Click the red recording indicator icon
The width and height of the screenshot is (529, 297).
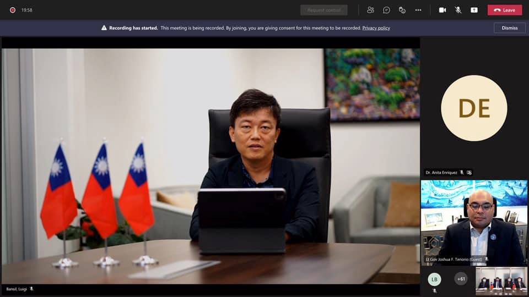pyautogui.click(x=12, y=10)
